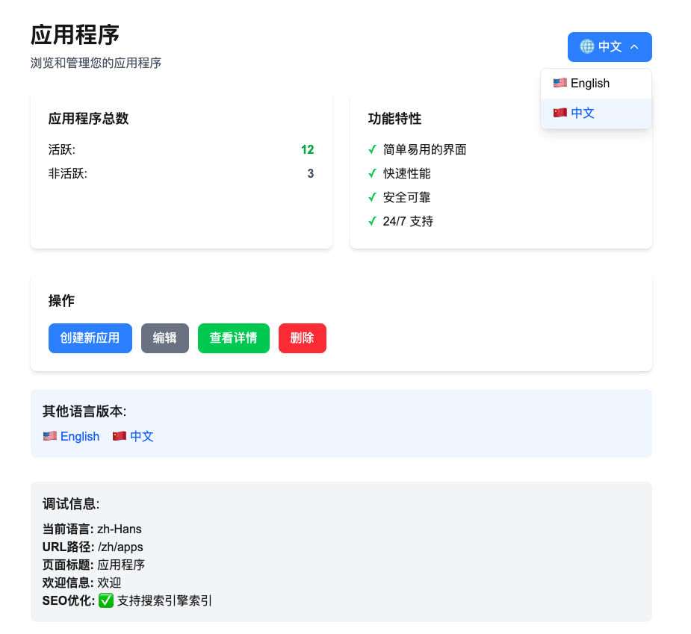This screenshot has width=691, height=634.
Task: Click the 应用程序 page heading
Action: [75, 35]
